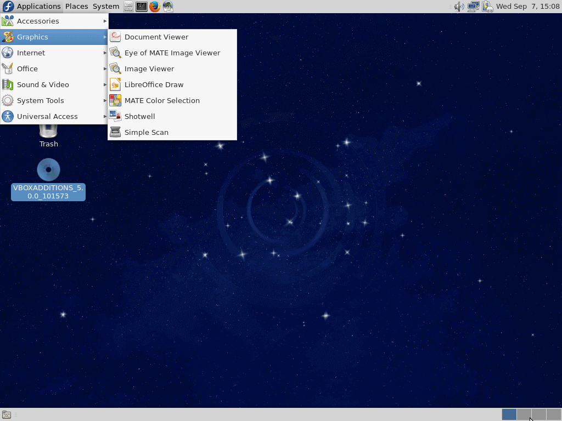This screenshot has width=562, height=421.
Task: Open MATE Color Selection
Action: (162, 100)
